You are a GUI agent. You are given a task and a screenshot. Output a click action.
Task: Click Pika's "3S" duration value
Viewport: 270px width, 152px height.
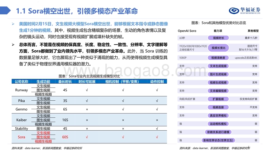65,101
